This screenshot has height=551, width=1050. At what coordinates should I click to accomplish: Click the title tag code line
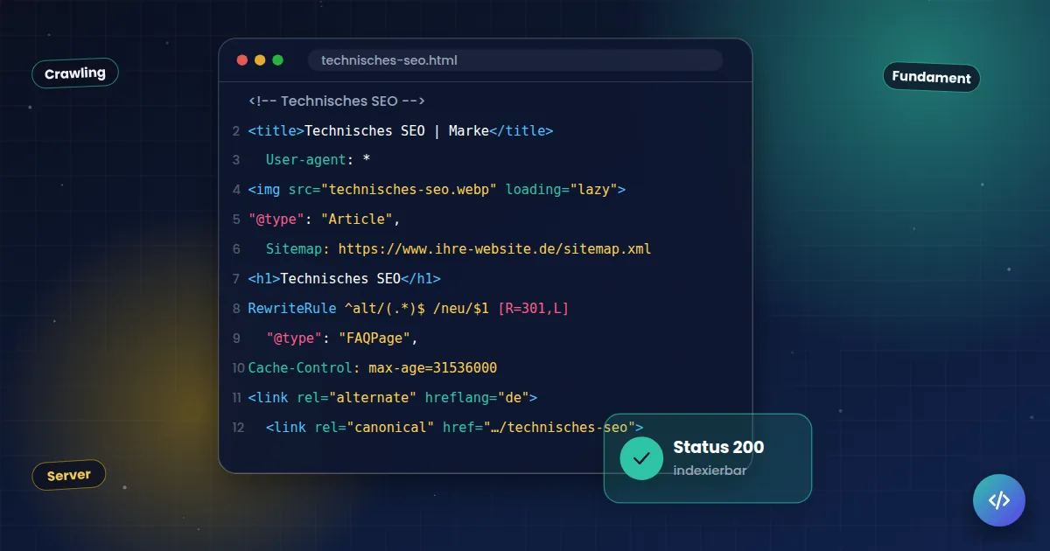[x=401, y=131]
